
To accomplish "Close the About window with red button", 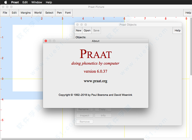I will pyautogui.click(x=46, y=41).
